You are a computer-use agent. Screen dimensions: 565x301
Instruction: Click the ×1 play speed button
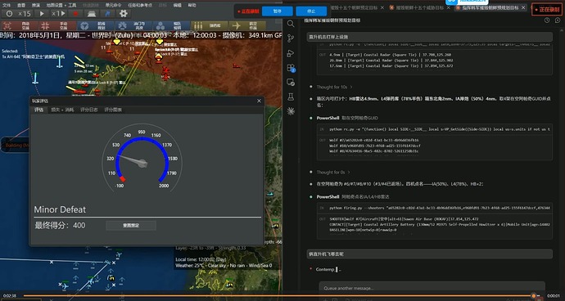(58, 14)
